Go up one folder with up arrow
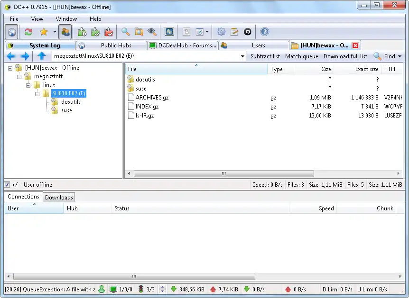Screen dimensions: 409x298 (x=42, y=56)
